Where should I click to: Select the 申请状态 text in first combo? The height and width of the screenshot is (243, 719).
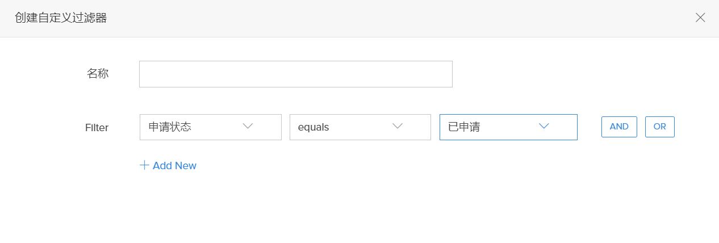pyautogui.click(x=170, y=127)
